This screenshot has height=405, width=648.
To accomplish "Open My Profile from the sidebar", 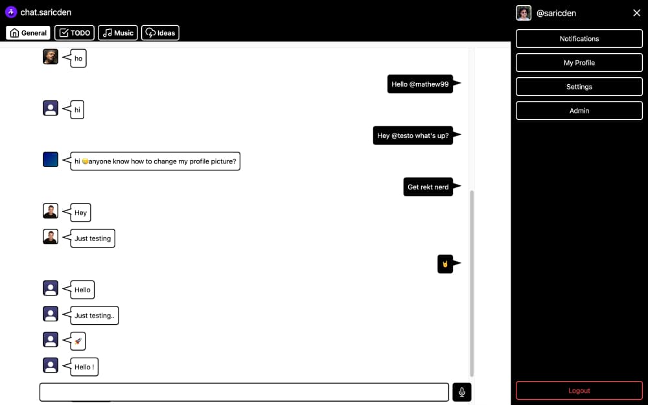I will coord(579,62).
